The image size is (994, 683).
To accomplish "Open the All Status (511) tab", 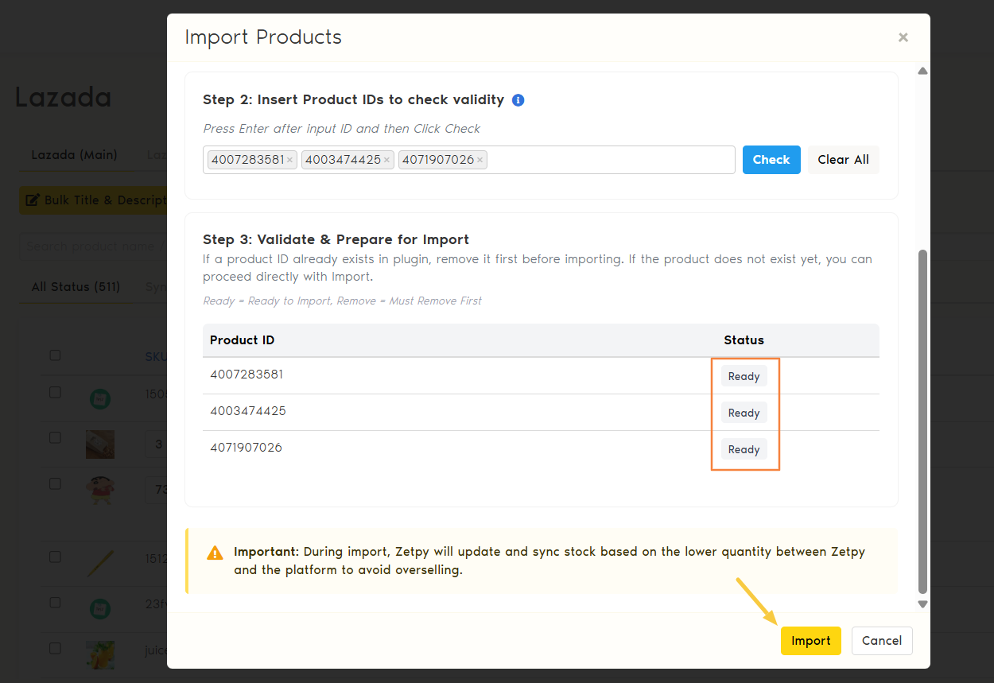I will coord(76,286).
